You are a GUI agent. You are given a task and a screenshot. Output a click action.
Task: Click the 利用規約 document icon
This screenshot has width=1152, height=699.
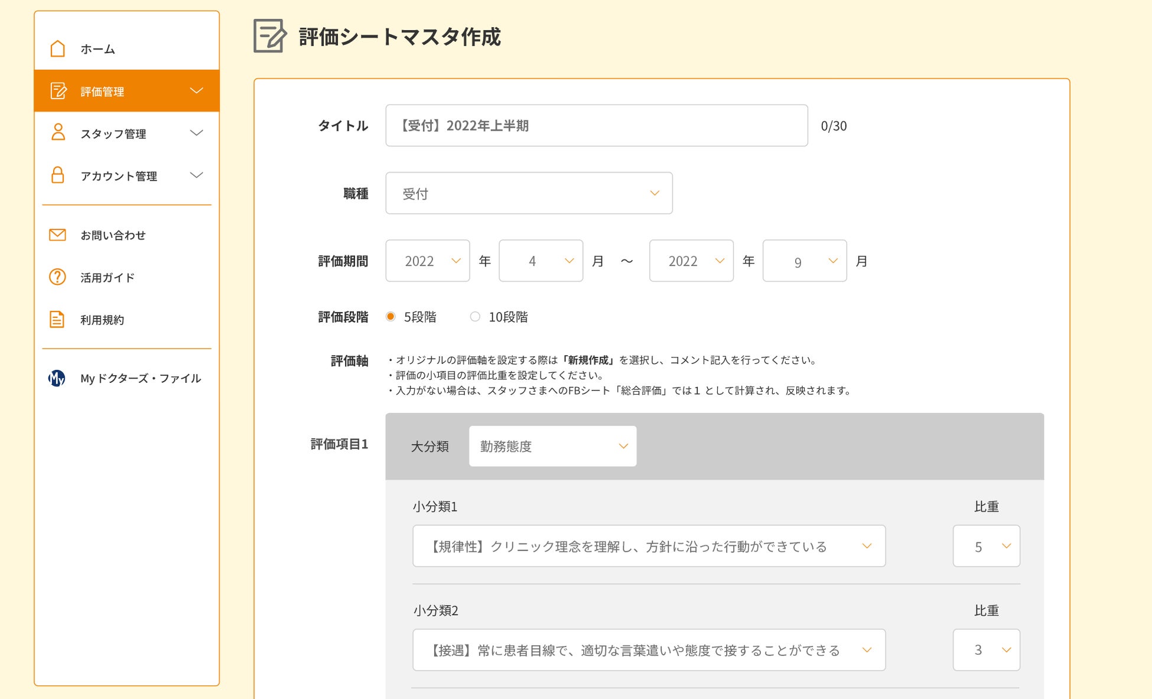point(57,319)
